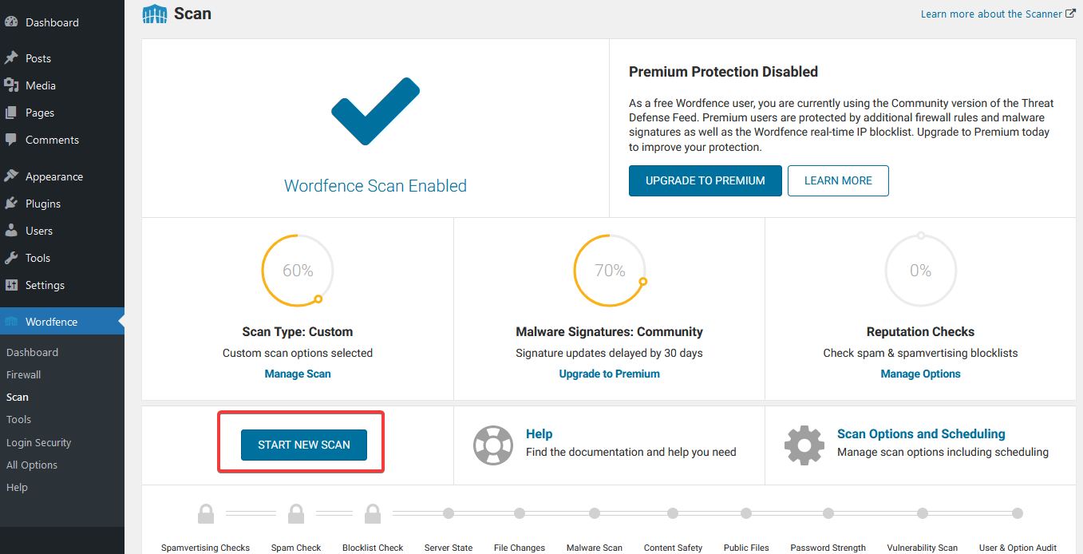
Task: Click the Wordfence shield icon in sidebar
Action: (11, 322)
